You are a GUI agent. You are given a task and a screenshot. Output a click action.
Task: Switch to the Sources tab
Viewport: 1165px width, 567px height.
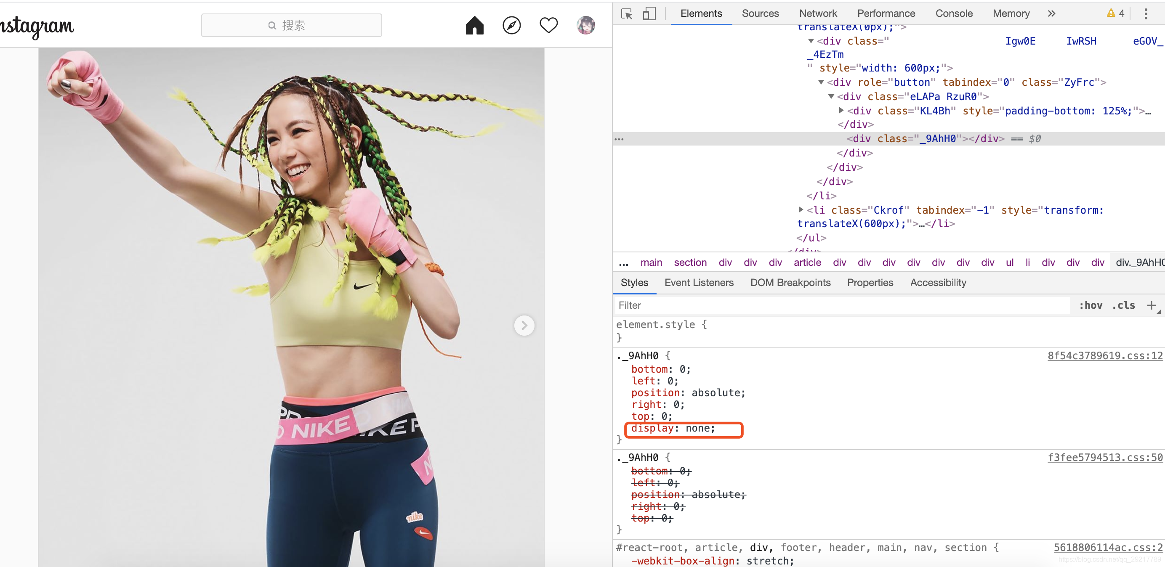[x=760, y=13]
